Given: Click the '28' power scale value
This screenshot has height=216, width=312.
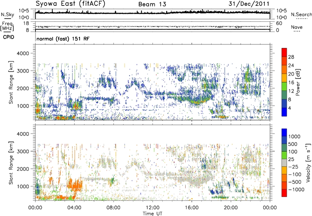Looking at the screenshot, I should pos(291,57).
